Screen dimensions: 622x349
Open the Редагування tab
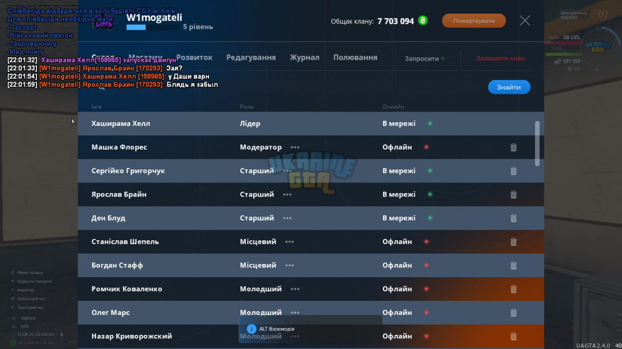251,57
